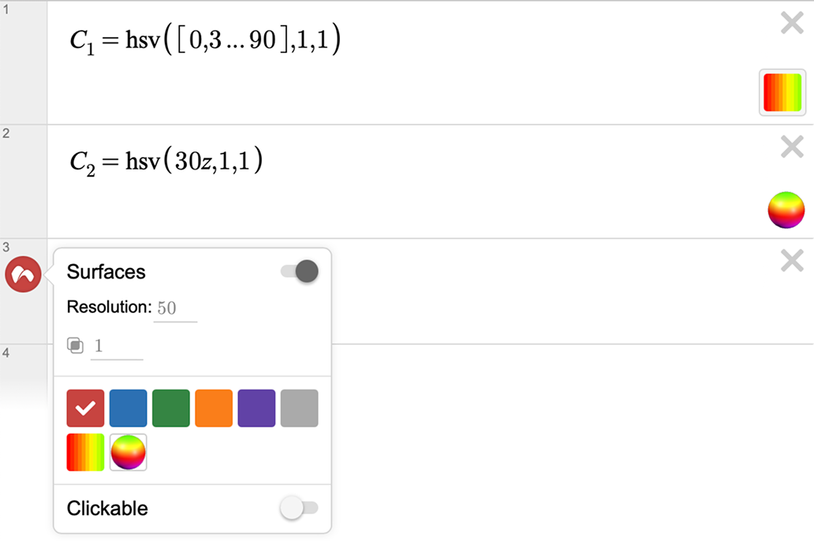Select the orange color swatch
This screenshot has height=541, width=814.
click(213, 408)
